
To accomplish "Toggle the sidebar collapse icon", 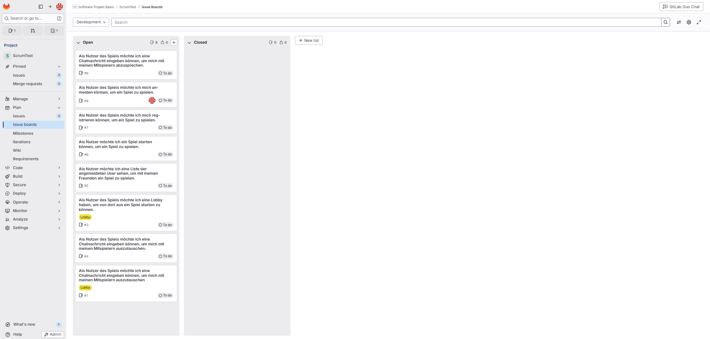I will click(x=41, y=7).
